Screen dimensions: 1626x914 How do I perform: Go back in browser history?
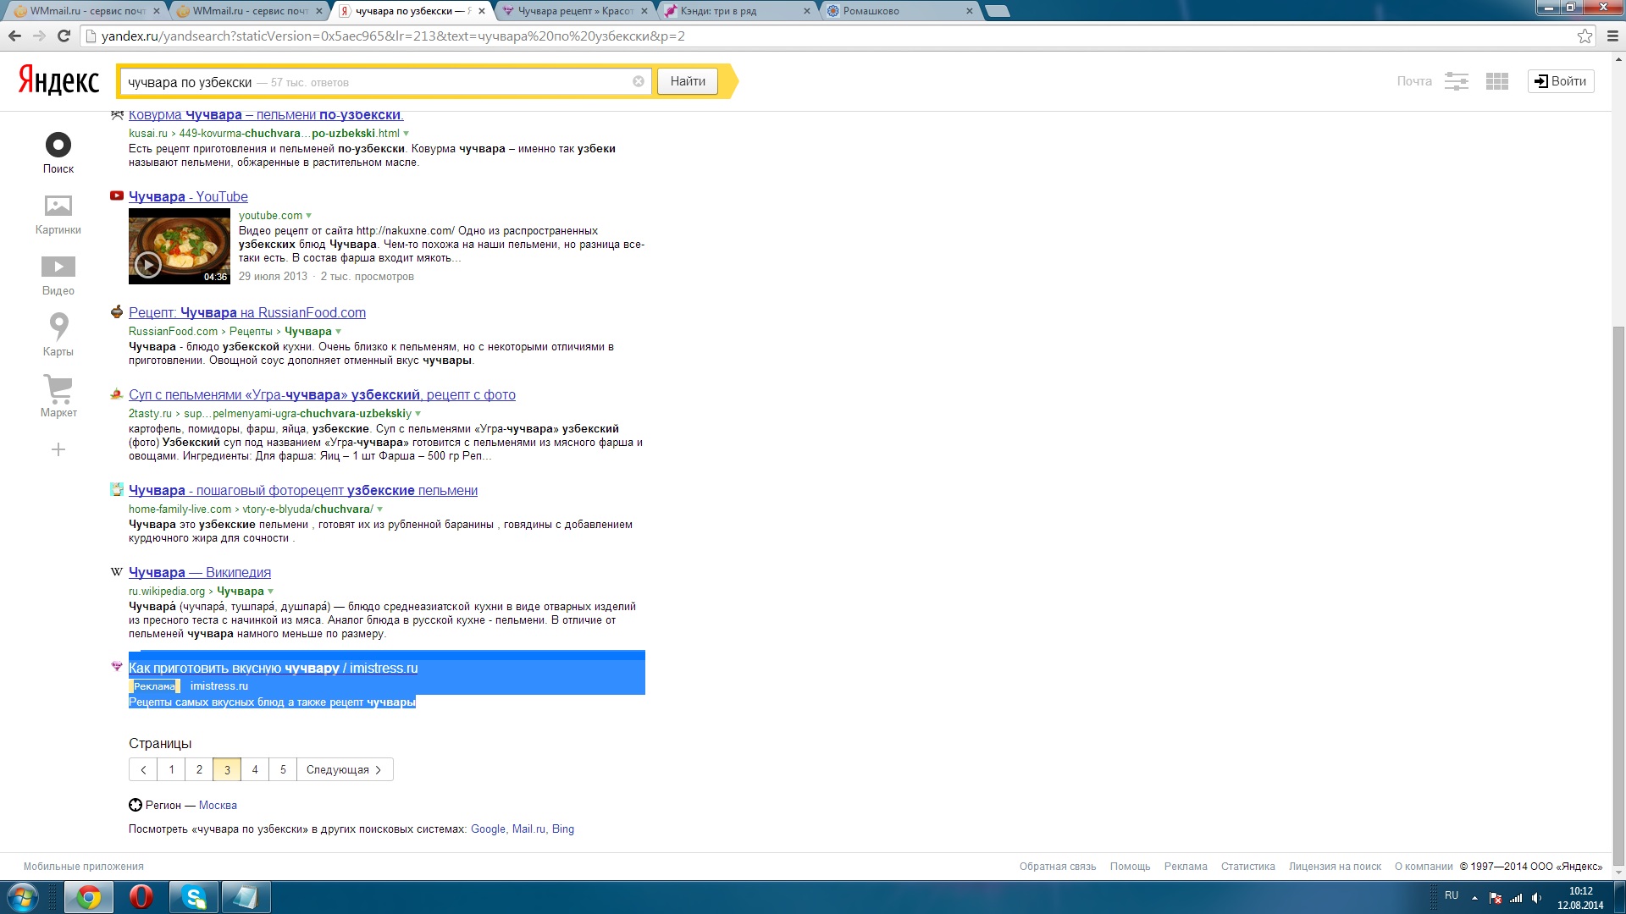coord(14,36)
